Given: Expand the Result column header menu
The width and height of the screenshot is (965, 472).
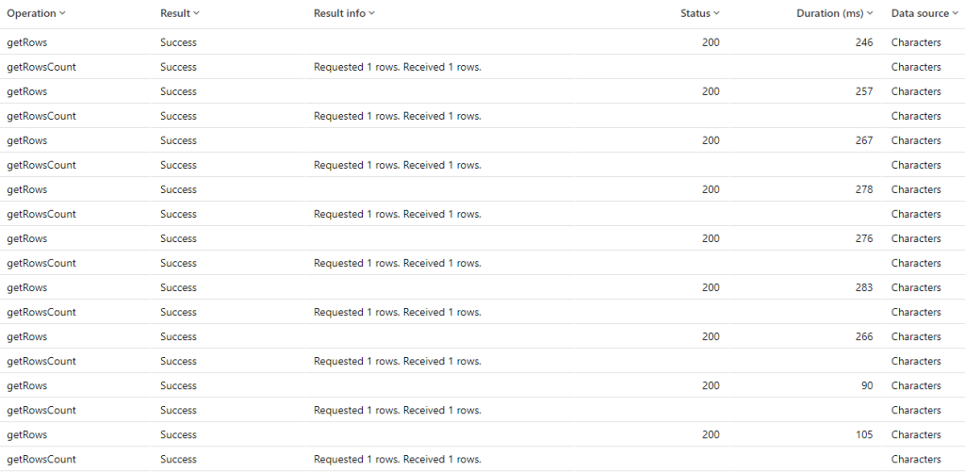Looking at the screenshot, I should click(196, 14).
